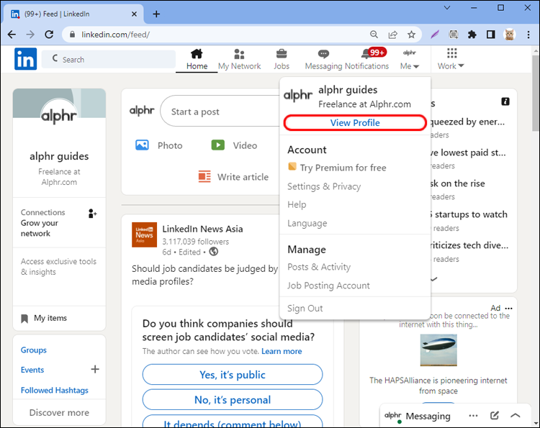Open 'startups to watch' news story

click(469, 214)
